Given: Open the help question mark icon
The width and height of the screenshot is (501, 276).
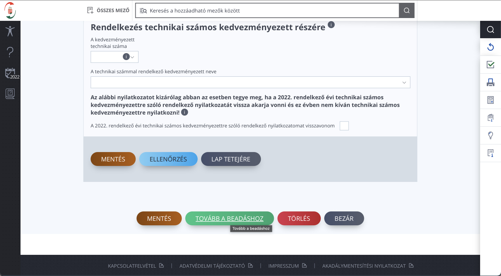Looking at the screenshot, I should coord(10,52).
